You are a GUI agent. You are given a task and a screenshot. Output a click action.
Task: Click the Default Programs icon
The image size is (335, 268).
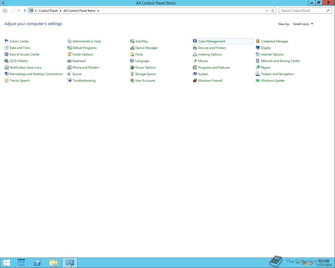69,48
